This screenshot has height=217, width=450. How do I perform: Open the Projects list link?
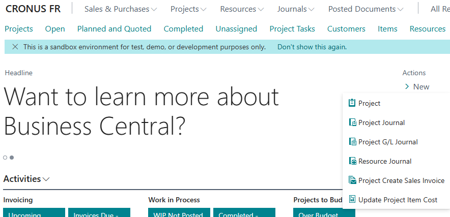coord(19,28)
